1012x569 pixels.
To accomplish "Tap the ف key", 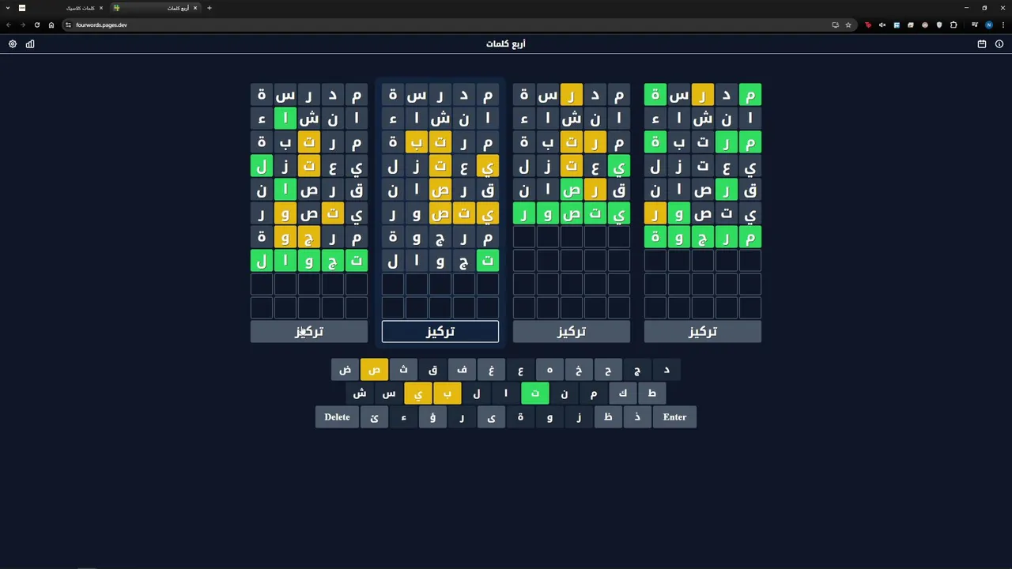I will [x=463, y=370].
